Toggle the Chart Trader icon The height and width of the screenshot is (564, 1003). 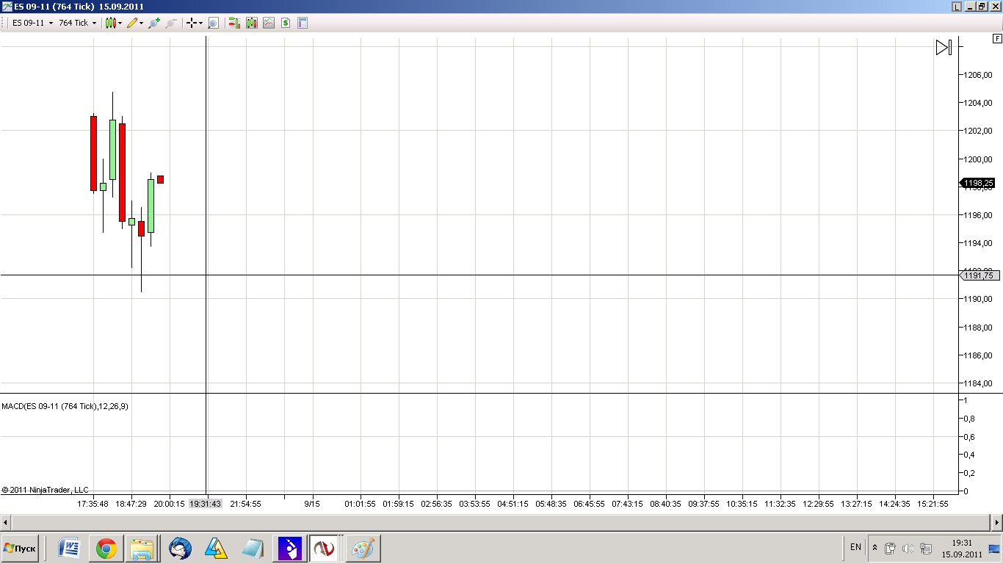point(234,23)
